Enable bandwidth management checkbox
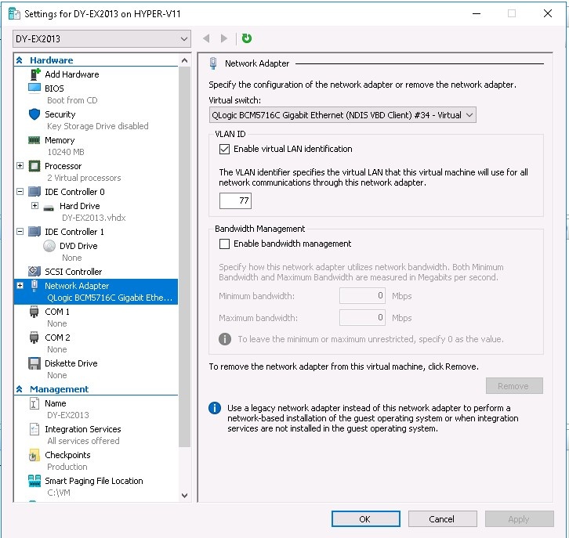Image resolution: width=569 pixels, height=538 pixels. 225,244
